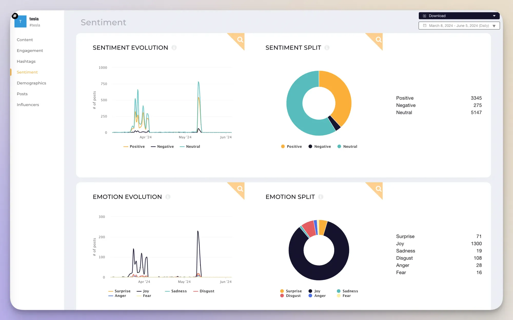The width and height of the screenshot is (513, 320).
Task: Click the Influencers sidebar menu item
Action: tap(28, 104)
